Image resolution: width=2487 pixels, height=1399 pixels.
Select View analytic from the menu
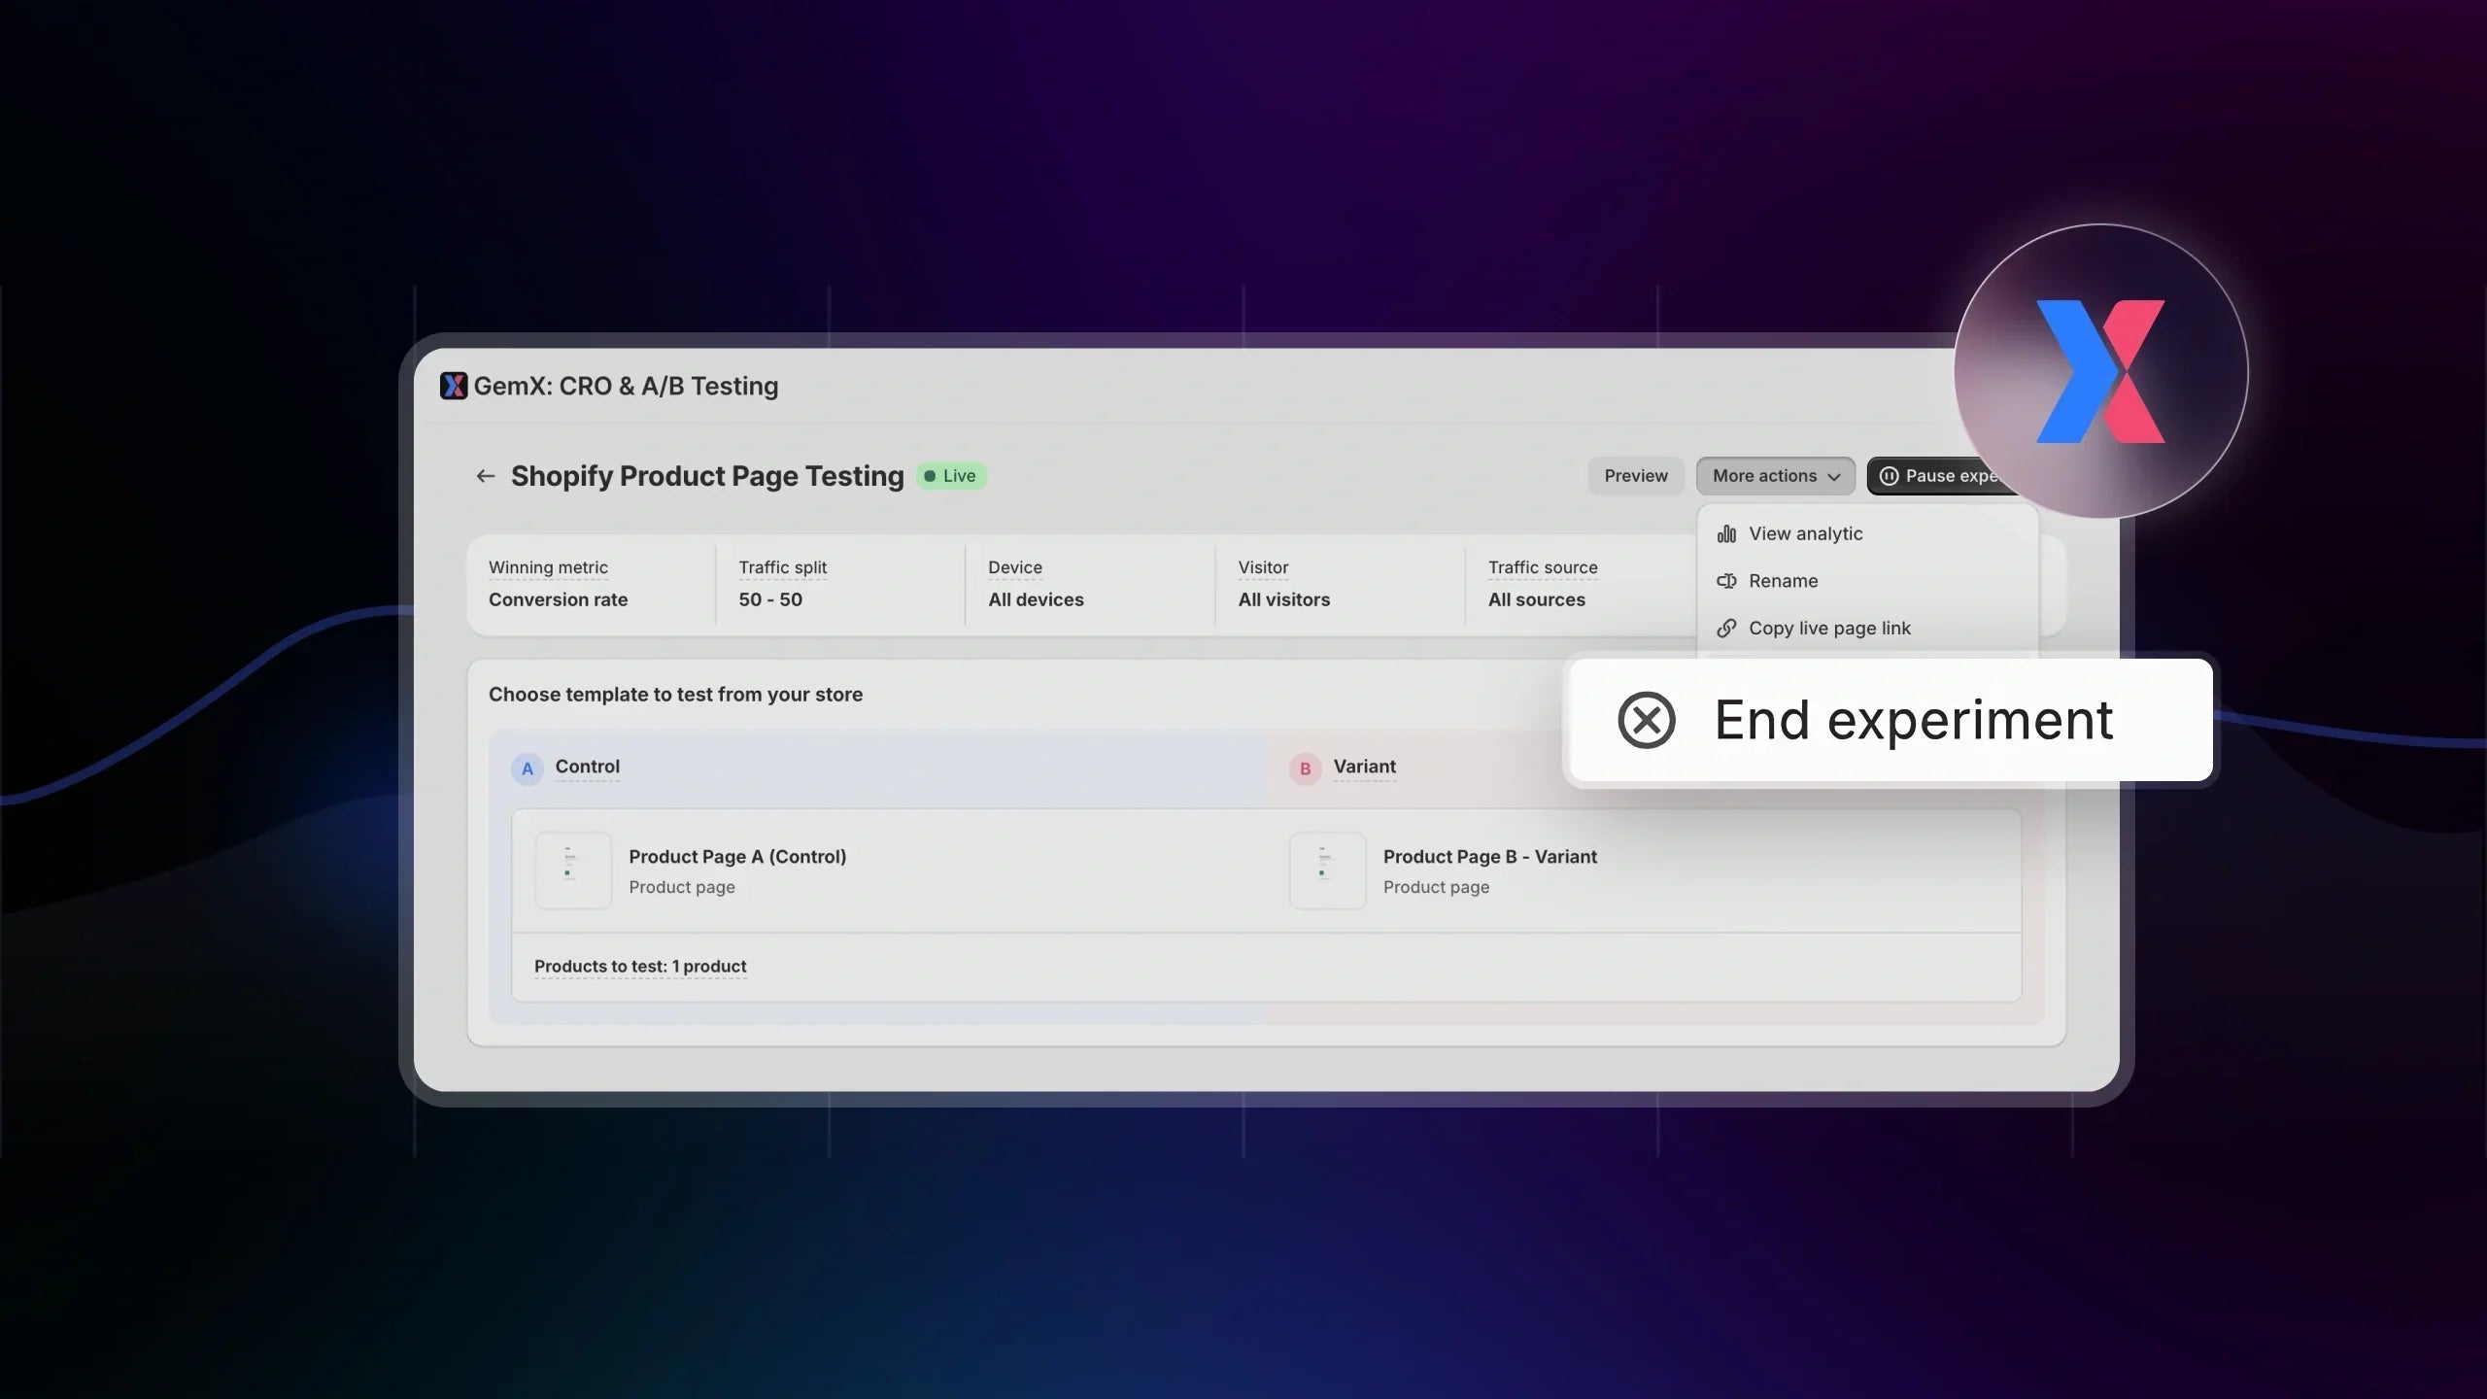click(x=1805, y=533)
